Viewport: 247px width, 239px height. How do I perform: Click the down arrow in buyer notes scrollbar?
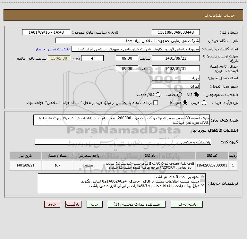(x=203, y=185)
